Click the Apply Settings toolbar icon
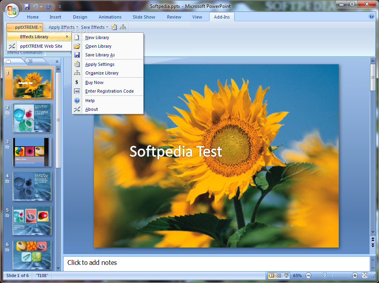This screenshot has width=379, height=283. (114, 27)
